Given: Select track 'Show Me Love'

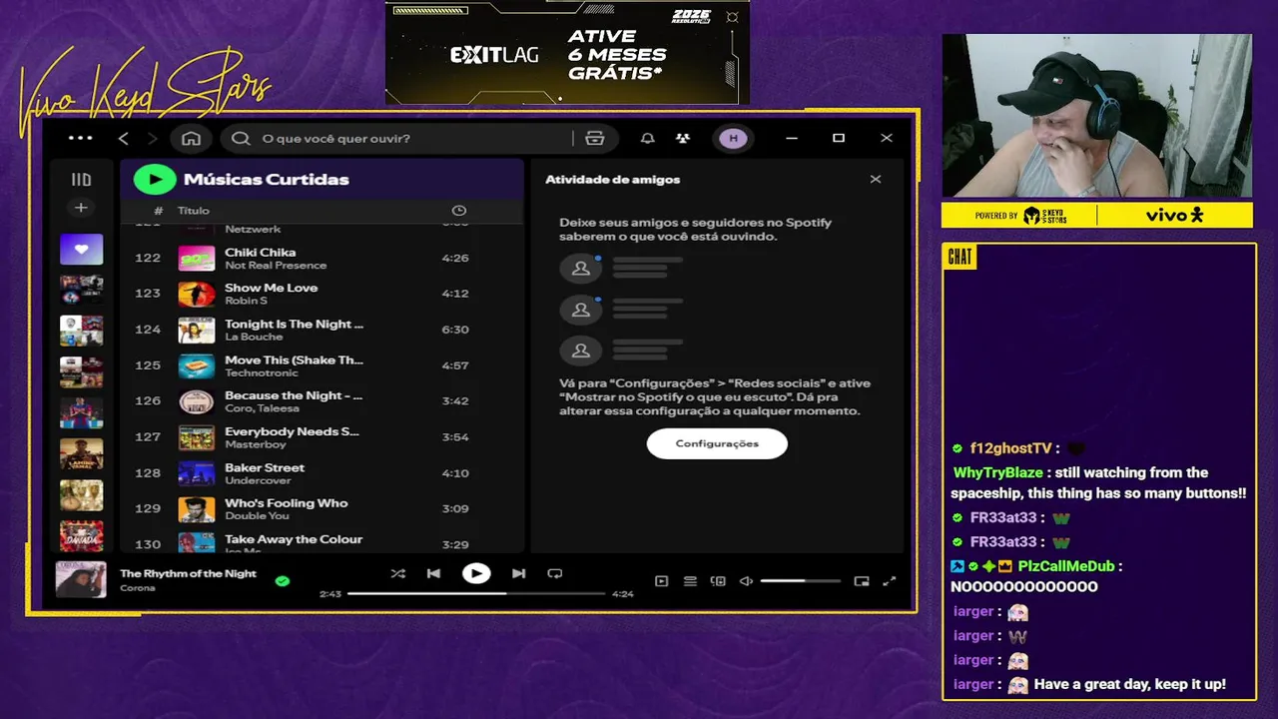Looking at the screenshot, I should pos(271,288).
